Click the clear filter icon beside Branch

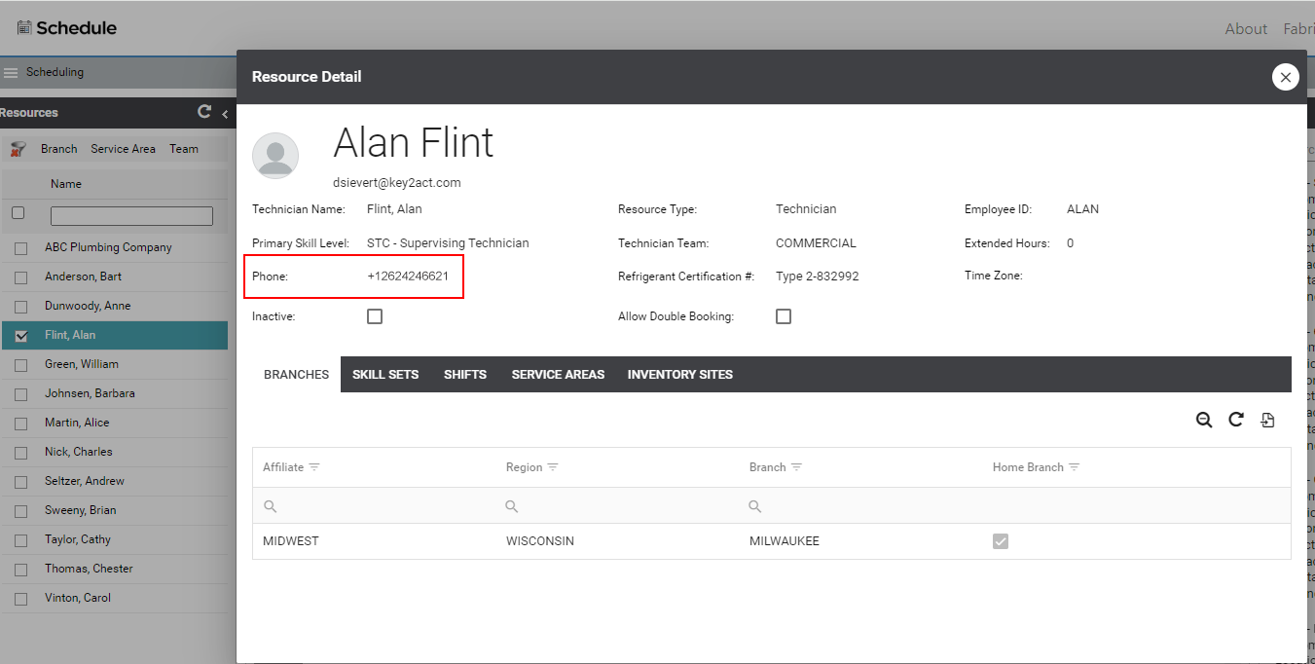tap(18, 149)
